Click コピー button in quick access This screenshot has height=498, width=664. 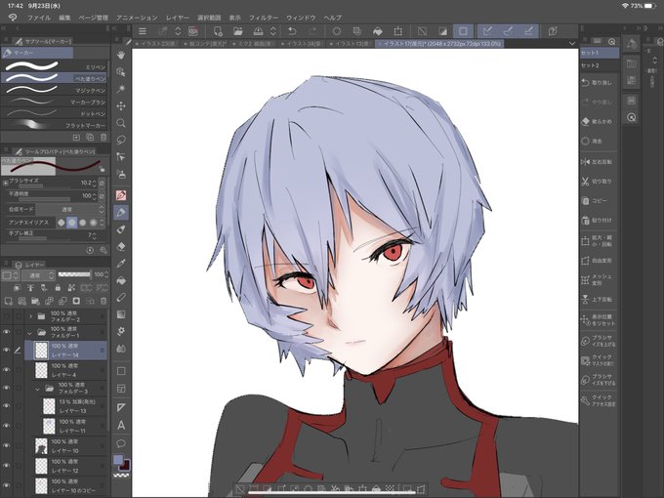coord(598,201)
